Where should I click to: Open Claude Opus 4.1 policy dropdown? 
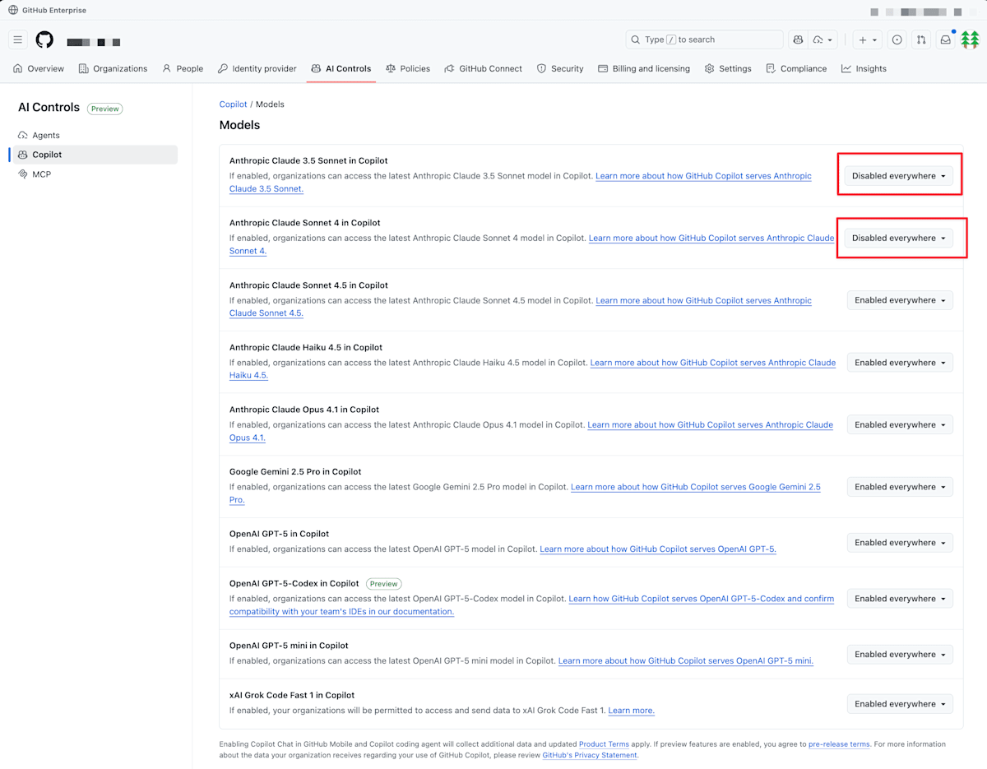click(900, 424)
